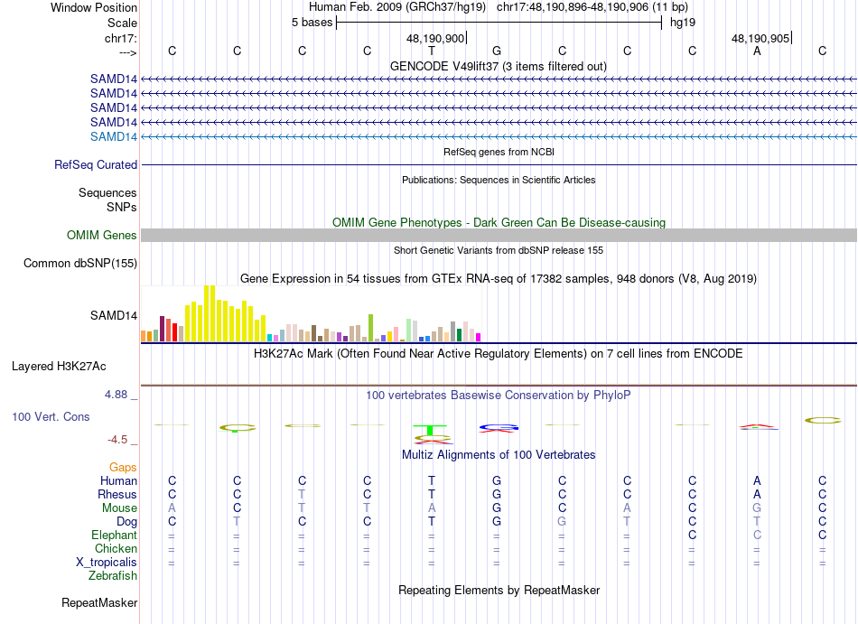
Task: Click the Sequences subtrack label
Action: [x=107, y=192]
